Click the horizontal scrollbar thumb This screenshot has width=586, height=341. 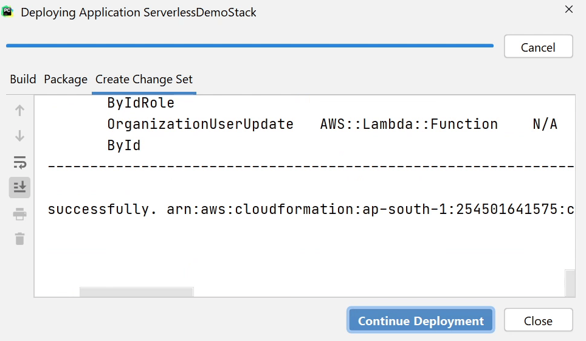coord(137,292)
